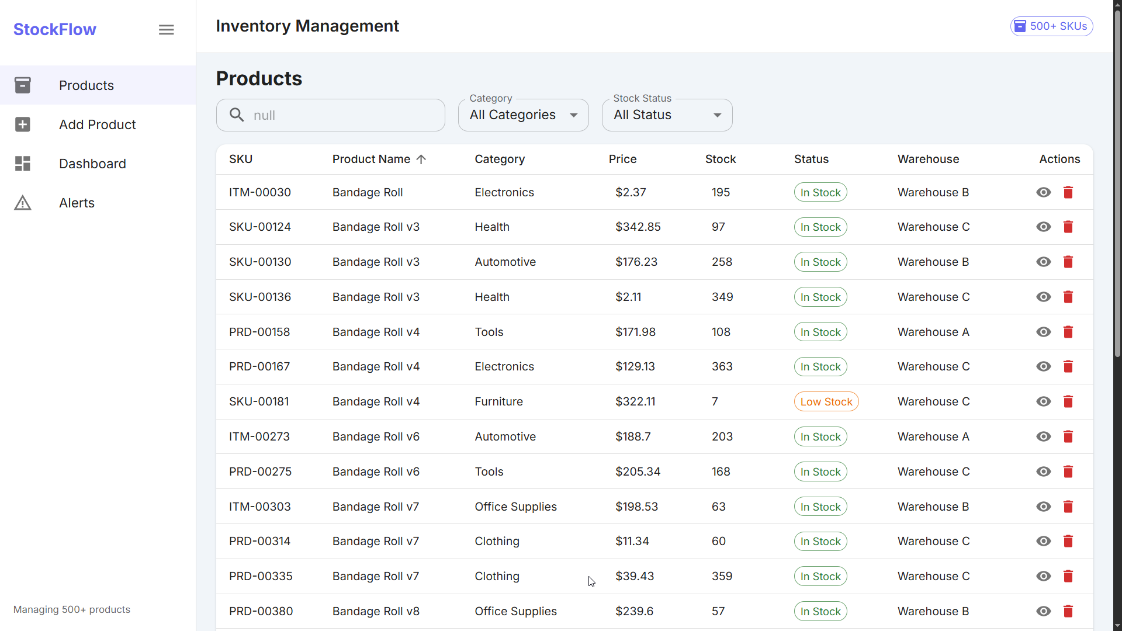Click the 500+ SKUs badge

[1051, 26]
